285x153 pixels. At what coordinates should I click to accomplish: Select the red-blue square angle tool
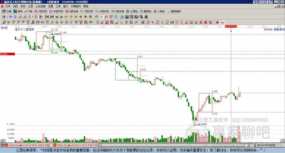112,22
